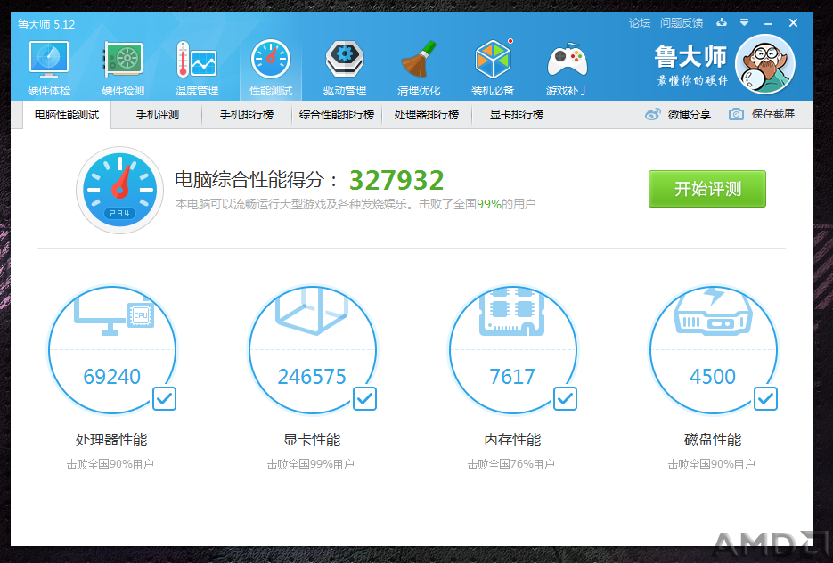Click 击败全国76%用户 text

[511, 464]
